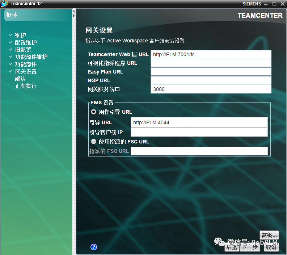Select the 确认 step in sidebar
Screen dimensions: 287x255
coord(20,79)
